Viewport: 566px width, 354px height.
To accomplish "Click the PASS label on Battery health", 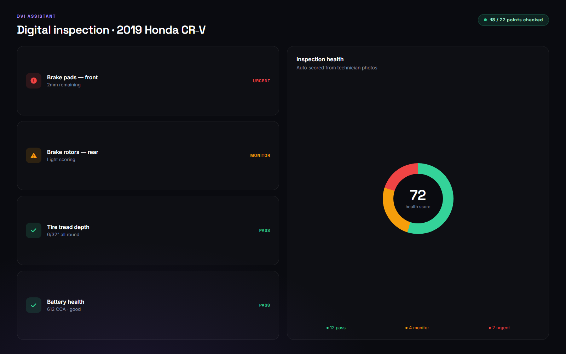I will point(265,305).
